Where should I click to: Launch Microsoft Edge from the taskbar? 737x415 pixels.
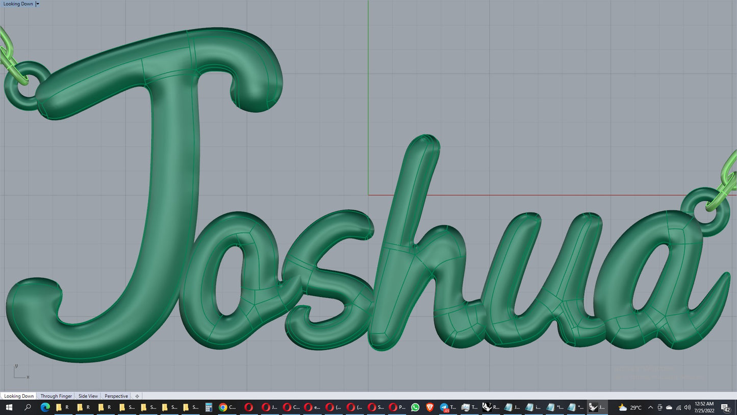coord(45,407)
